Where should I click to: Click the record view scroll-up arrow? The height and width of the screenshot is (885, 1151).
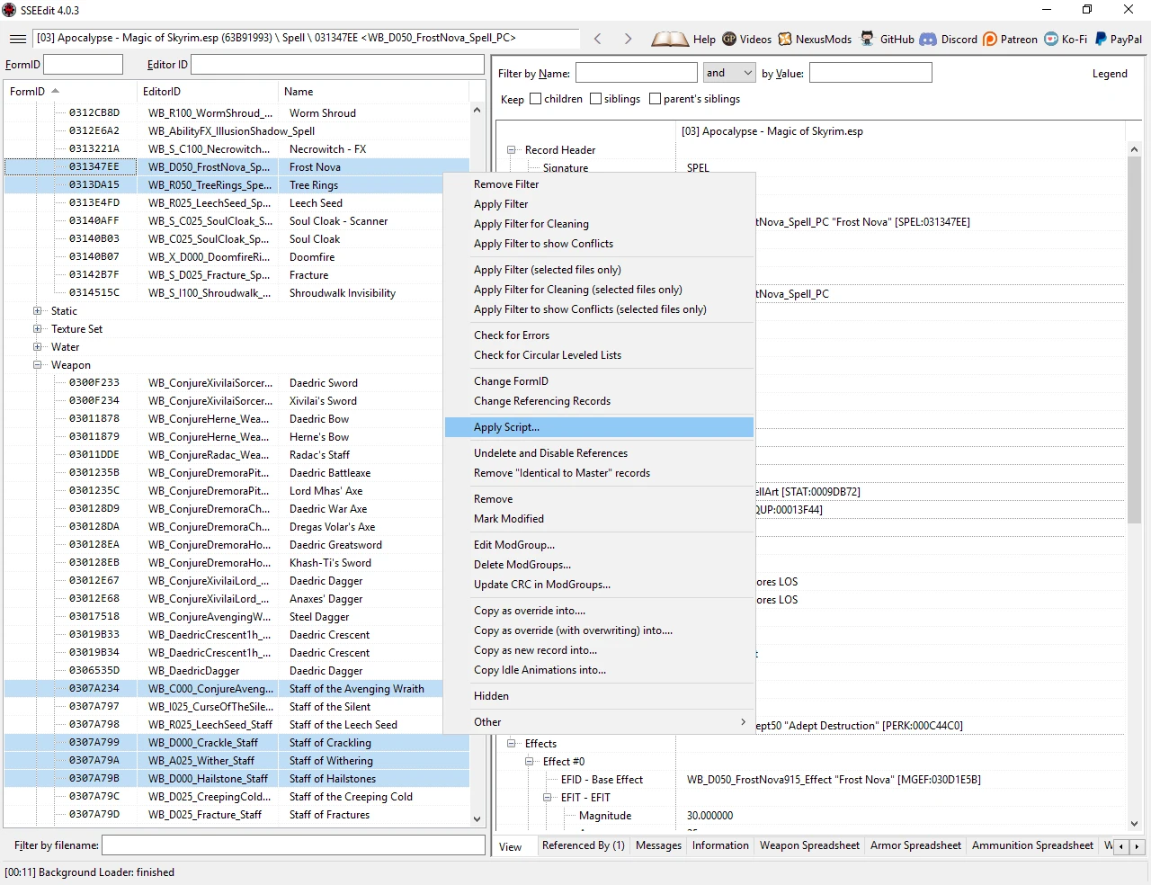coord(1134,149)
